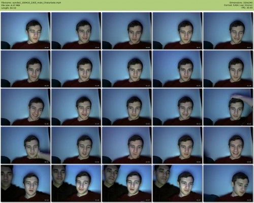Image resolution: width=254 pixels, height=203 pixels.
Task: Open the first thumbnail showing two people
Action: click(x=26, y=183)
